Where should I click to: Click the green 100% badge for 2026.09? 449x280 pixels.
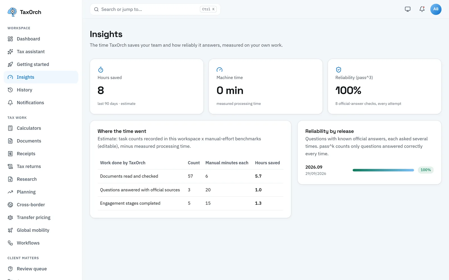click(426, 170)
